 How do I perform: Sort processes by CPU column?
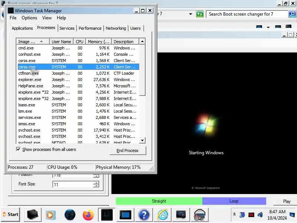79,42
